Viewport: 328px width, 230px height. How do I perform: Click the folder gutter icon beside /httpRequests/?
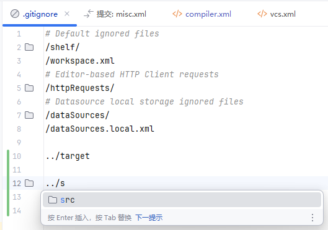pos(29,88)
